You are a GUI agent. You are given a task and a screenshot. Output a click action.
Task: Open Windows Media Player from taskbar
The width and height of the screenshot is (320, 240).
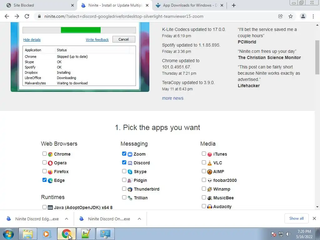47,234
